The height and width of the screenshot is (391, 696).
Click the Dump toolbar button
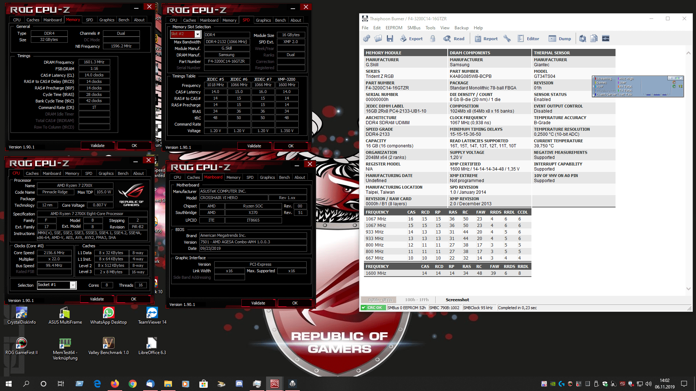click(560, 38)
